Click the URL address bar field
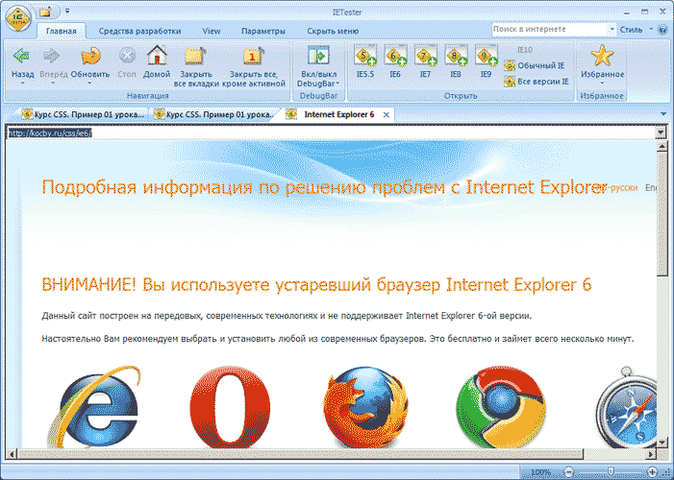Screen dimensions: 674x480 [x=331, y=133]
